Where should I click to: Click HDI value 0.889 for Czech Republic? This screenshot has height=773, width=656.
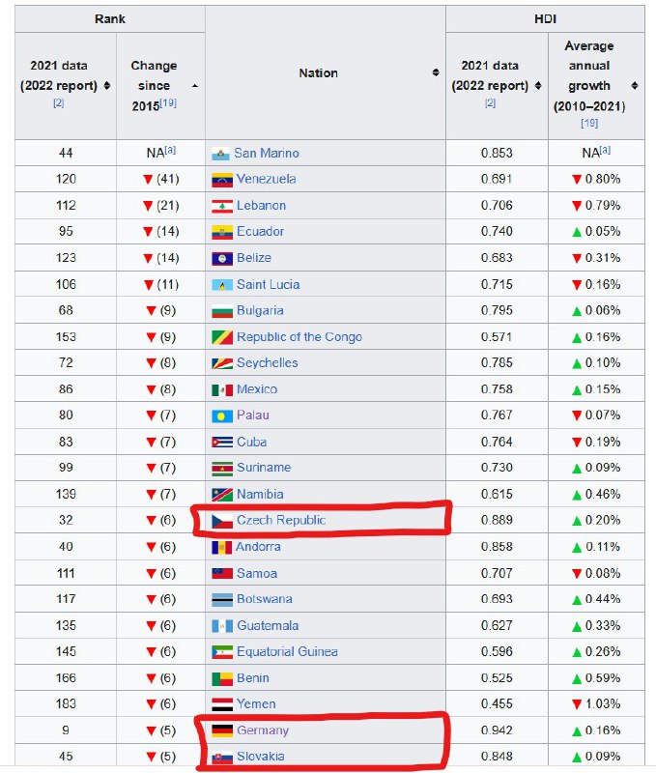(x=497, y=521)
